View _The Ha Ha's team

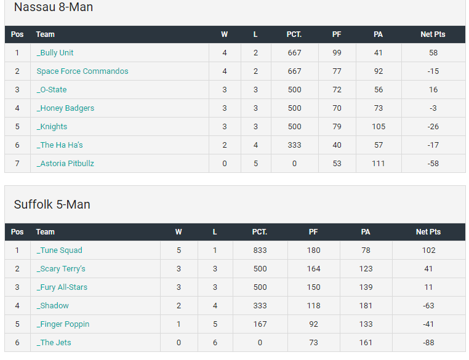60,145
